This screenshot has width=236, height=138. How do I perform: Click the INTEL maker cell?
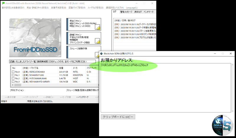[x=76, y=72]
